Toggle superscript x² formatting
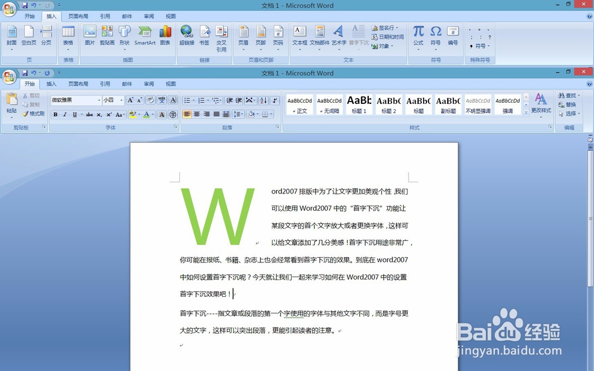The height and width of the screenshot is (371, 594). [109, 115]
